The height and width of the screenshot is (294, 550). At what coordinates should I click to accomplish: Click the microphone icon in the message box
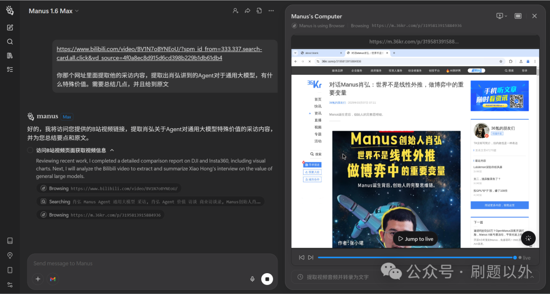coord(252,279)
